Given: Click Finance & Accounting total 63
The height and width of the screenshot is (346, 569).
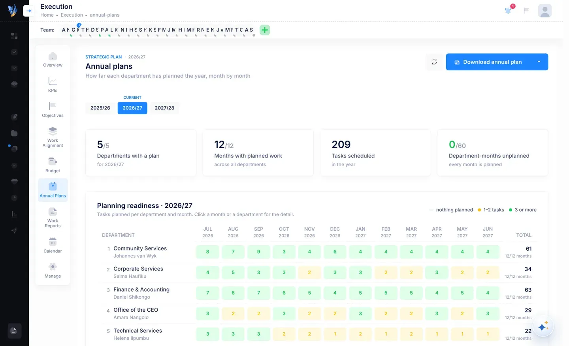Looking at the screenshot, I should (528, 290).
